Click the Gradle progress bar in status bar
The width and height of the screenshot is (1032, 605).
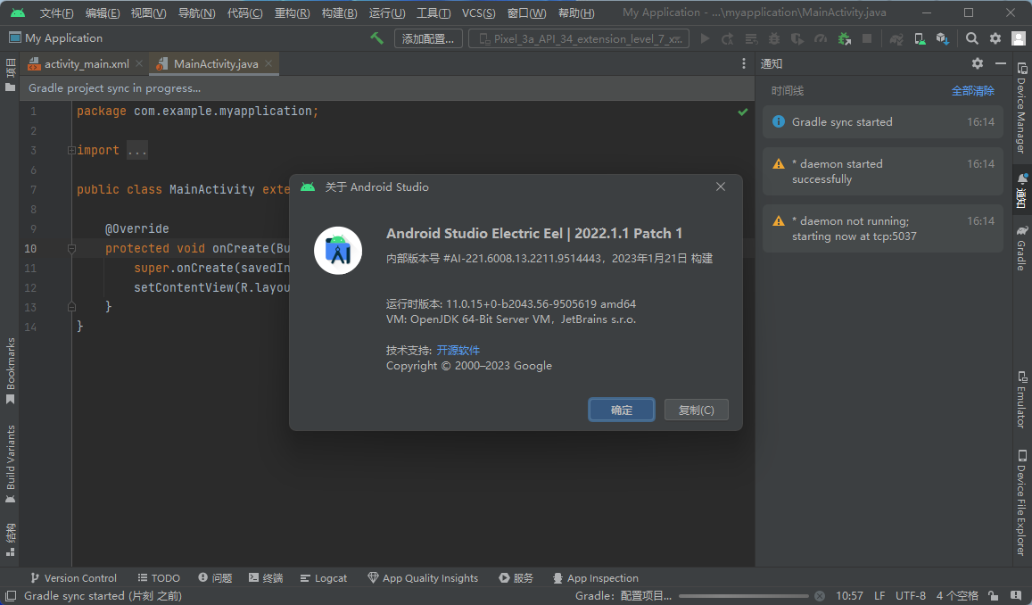point(744,596)
